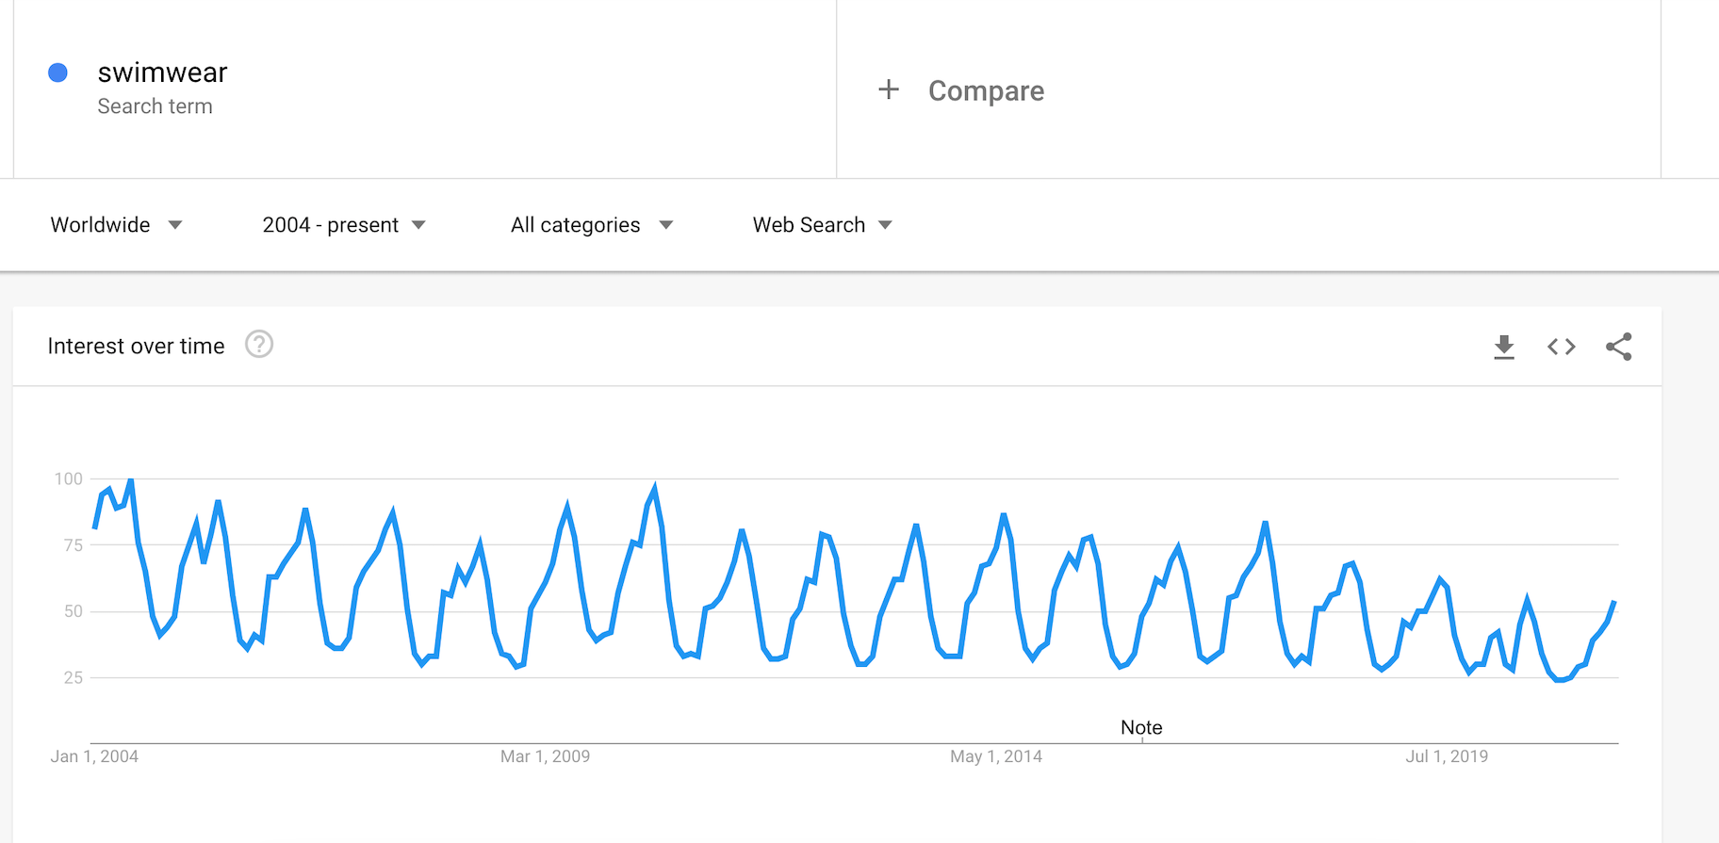Open the Worldwide region dropdown
Screen dimensions: 1719x843
coord(116,225)
